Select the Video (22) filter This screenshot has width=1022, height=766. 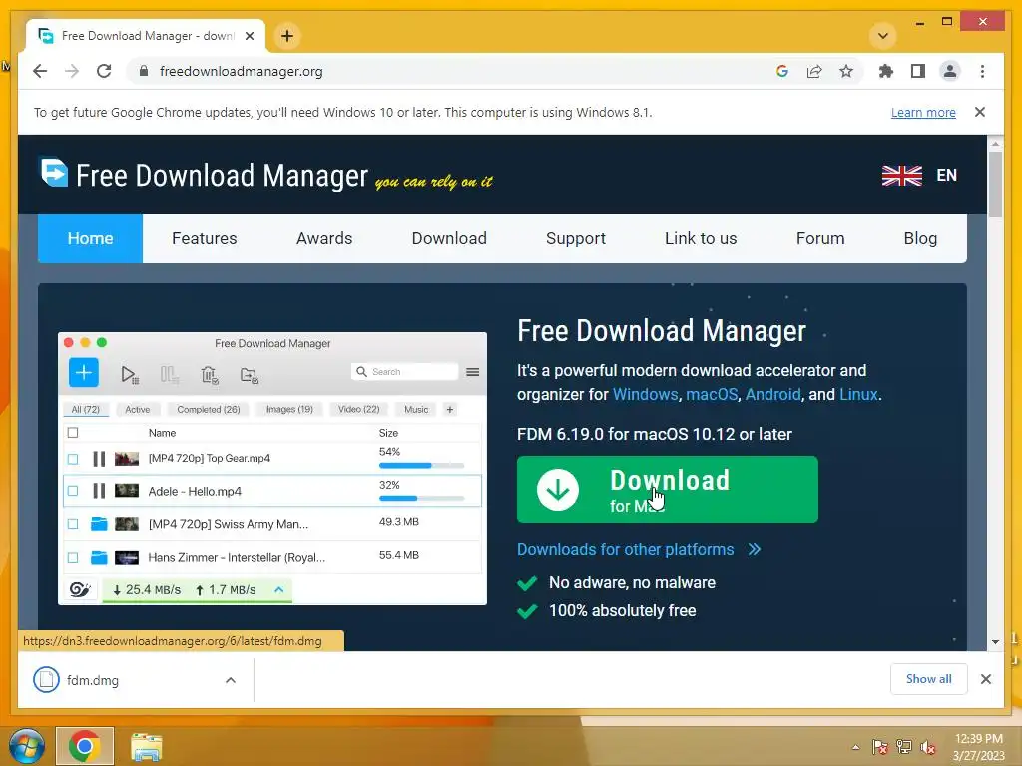[358, 409]
